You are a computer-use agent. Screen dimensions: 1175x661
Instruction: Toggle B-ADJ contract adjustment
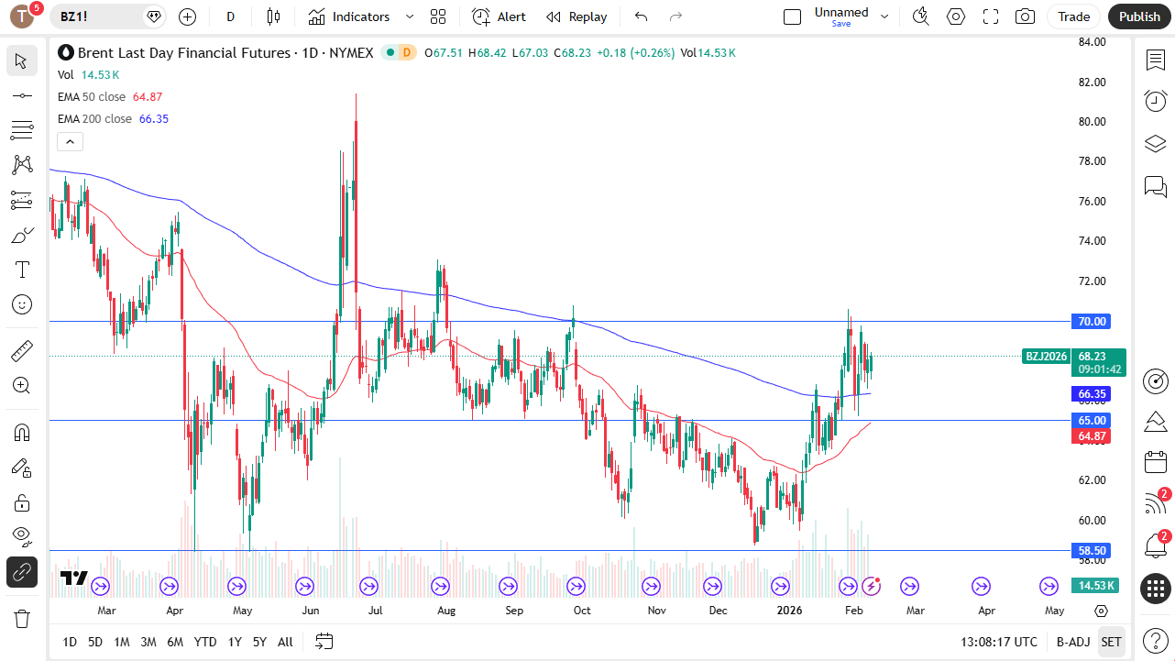tap(1073, 642)
